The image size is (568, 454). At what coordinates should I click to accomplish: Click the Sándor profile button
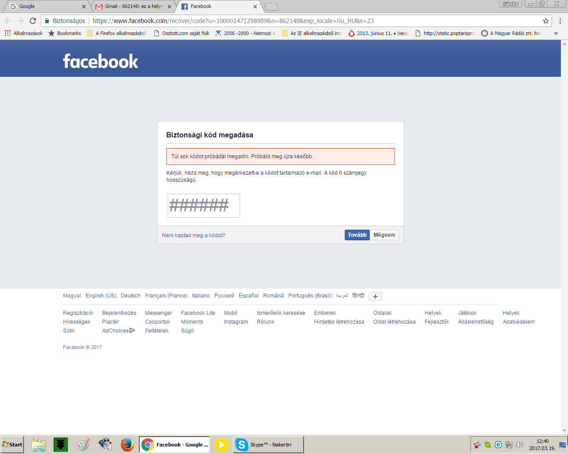coord(511,4)
